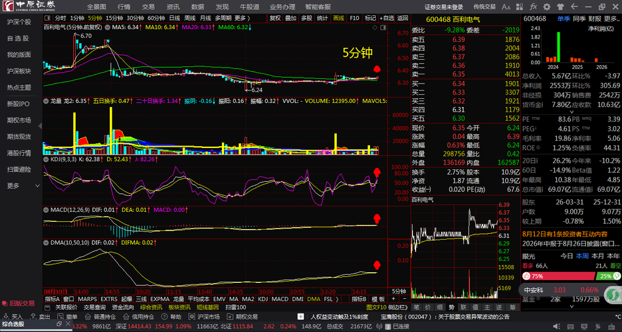Screen dimensions: 622x332
Task: Toggle 叠加 overlay mode
Action: [x=291, y=18]
